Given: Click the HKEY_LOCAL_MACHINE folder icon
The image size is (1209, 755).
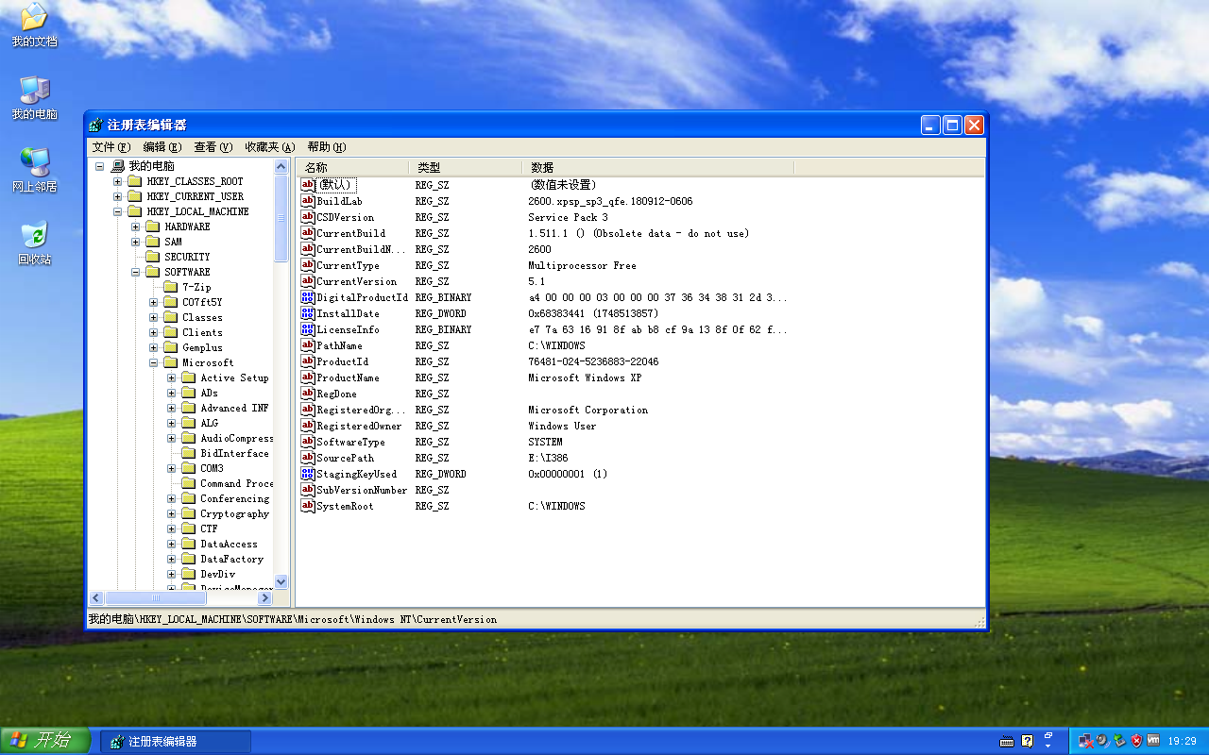Looking at the screenshot, I should 135,211.
